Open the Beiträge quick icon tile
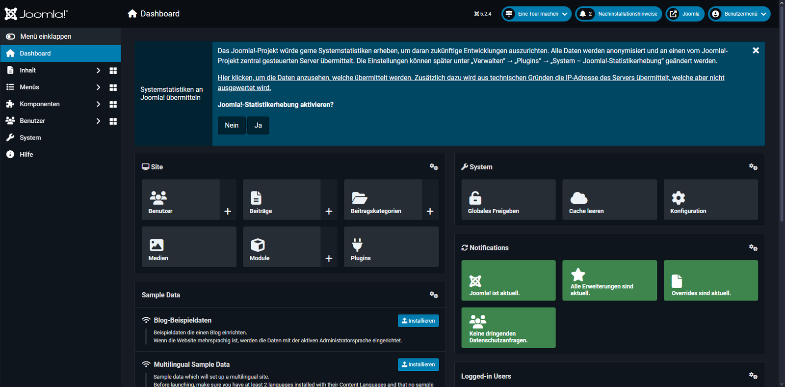785x387 pixels. tap(282, 199)
